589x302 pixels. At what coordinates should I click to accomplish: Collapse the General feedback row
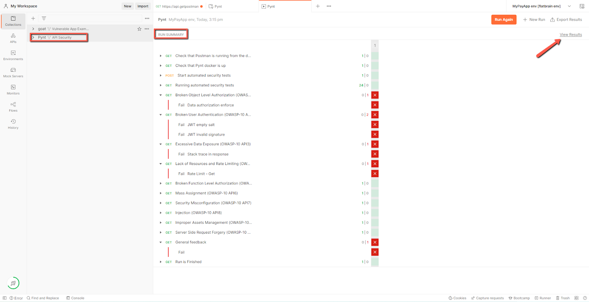click(161, 242)
